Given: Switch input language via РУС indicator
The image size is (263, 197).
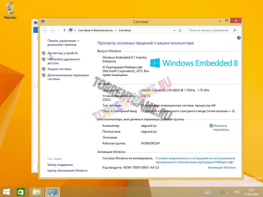Looking at the screenshot, I should point(237,192).
